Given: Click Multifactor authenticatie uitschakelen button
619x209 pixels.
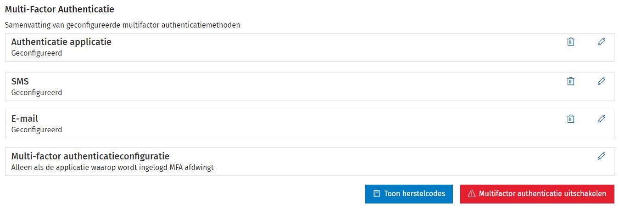Looking at the screenshot, I should 537,194.
